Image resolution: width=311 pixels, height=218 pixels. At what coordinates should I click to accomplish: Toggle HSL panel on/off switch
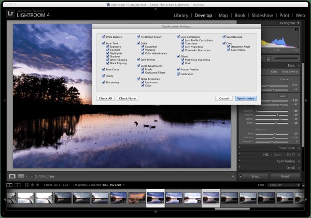tap(239, 155)
